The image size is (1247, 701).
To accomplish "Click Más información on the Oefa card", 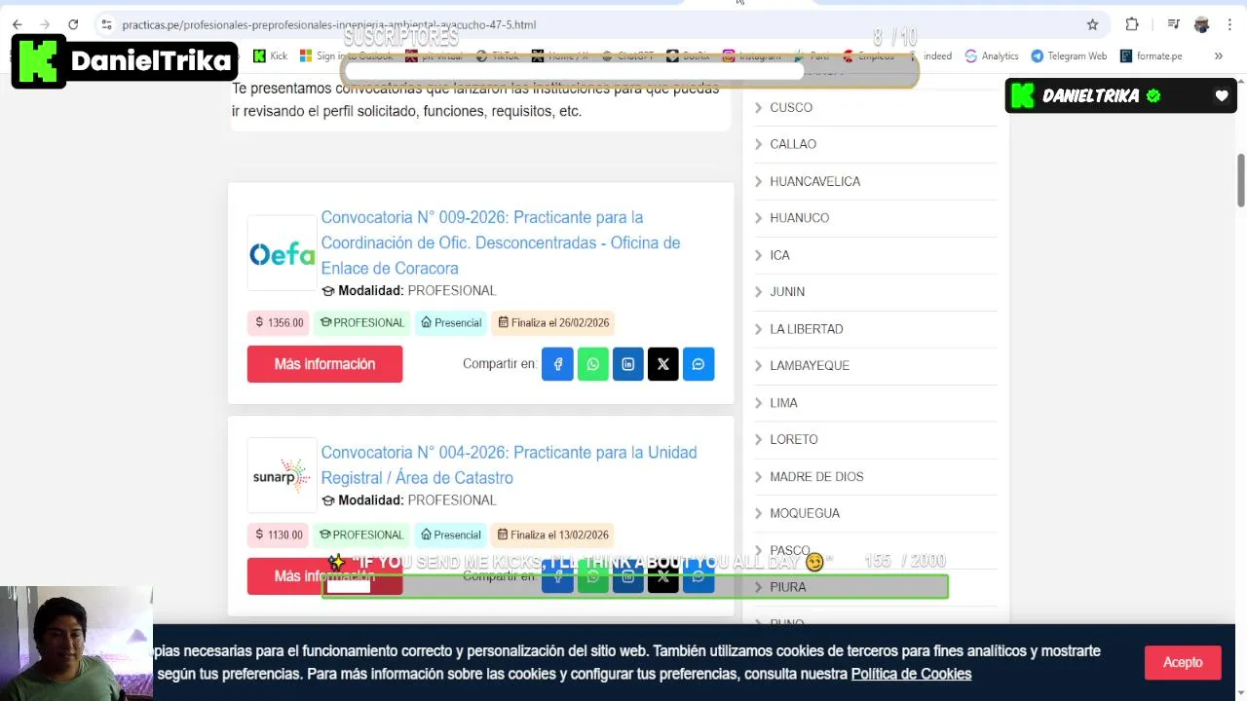I will (324, 364).
